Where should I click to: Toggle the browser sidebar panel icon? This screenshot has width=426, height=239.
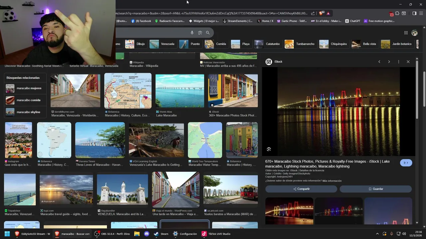coord(414,13)
